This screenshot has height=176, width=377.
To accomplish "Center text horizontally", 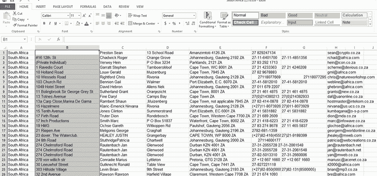I will [103, 23].
